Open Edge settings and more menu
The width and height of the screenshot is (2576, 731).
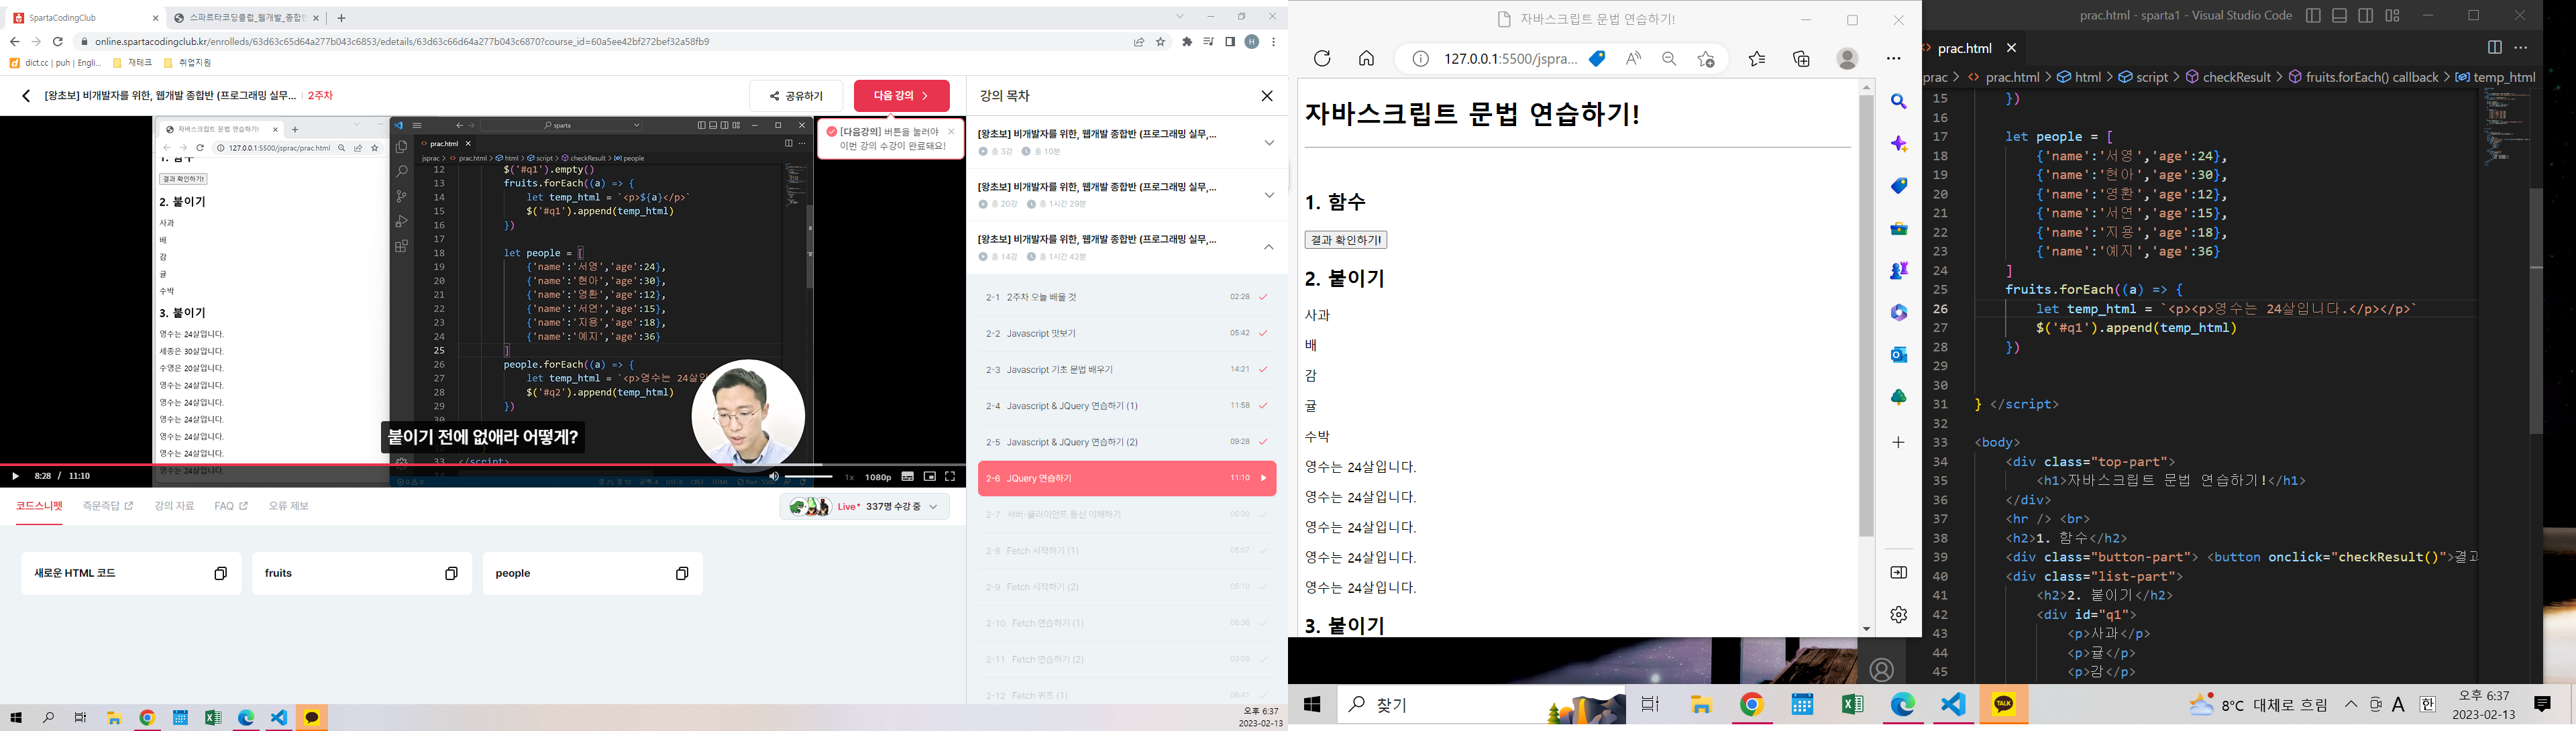[1893, 59]
